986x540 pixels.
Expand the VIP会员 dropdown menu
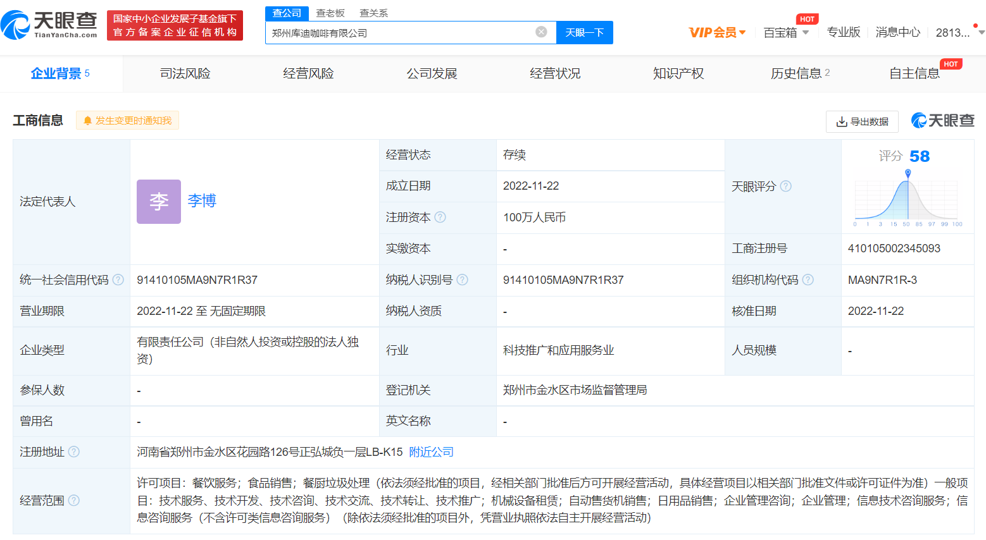pos(717,32)
